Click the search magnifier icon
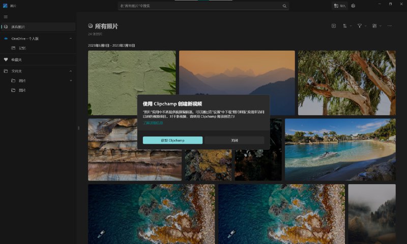 point(284,6)
